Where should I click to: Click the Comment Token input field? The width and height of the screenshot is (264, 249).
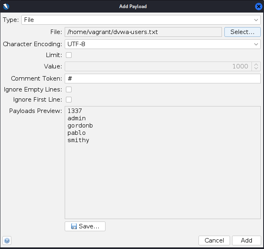[163, 79]
